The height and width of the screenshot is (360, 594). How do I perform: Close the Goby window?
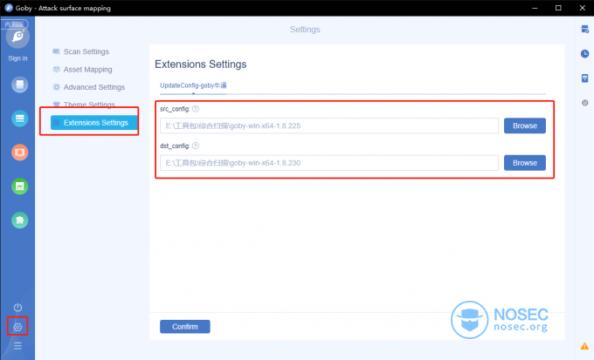coord(583,8)
